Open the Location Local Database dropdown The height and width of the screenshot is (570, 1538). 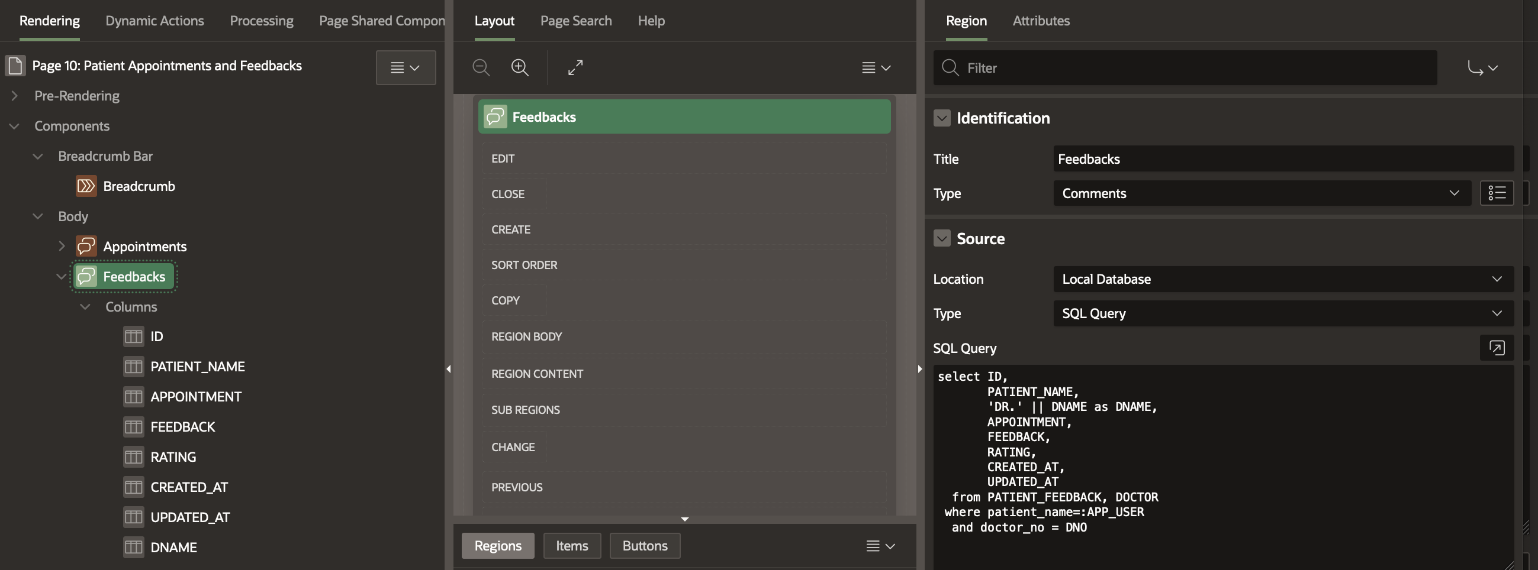click(1283, 279)
